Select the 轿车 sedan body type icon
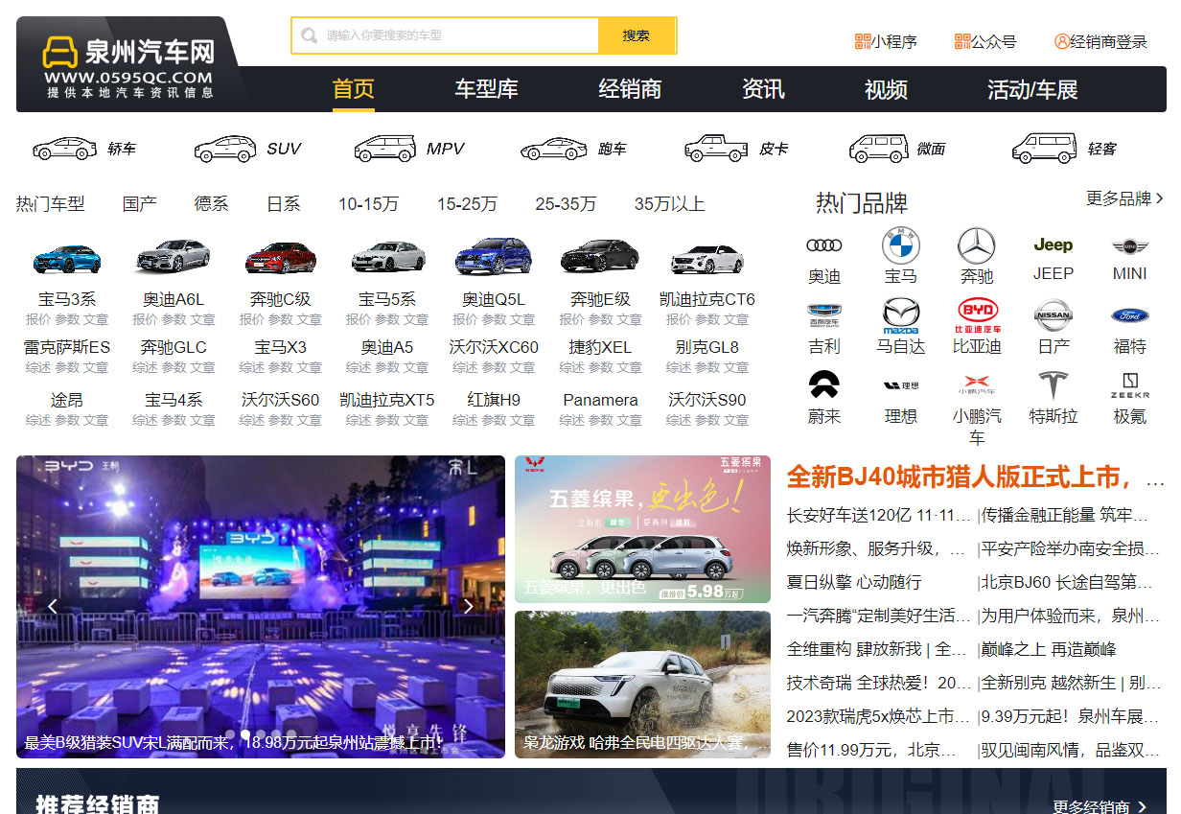 pyautogui.click(x=65, y=149)
